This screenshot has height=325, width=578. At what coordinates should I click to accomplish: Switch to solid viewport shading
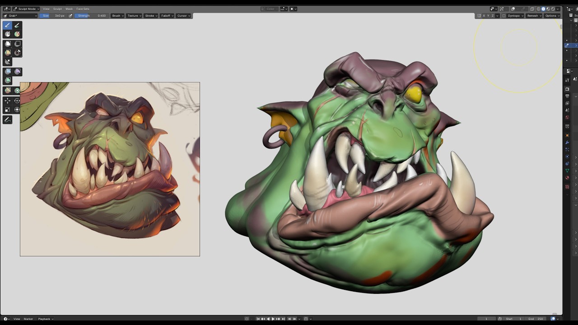click(x=543, y=9)
